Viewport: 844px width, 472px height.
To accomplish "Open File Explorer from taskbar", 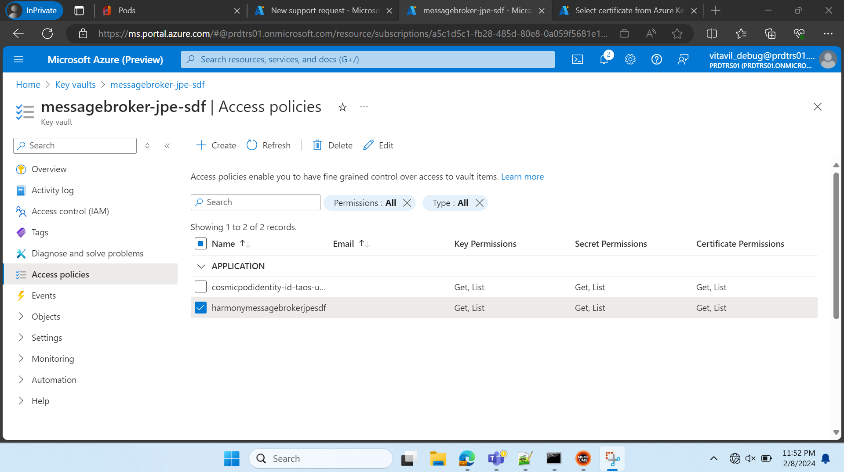I will [x=438, y=458].
